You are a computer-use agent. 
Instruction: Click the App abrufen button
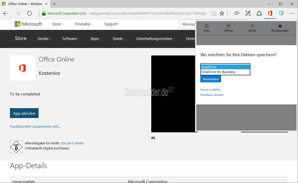click(x=24, y=113)
